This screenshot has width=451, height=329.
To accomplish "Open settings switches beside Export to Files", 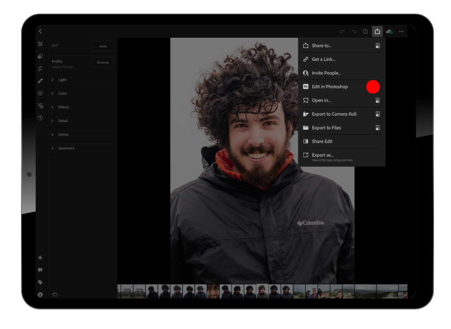I will coord(377,127).
